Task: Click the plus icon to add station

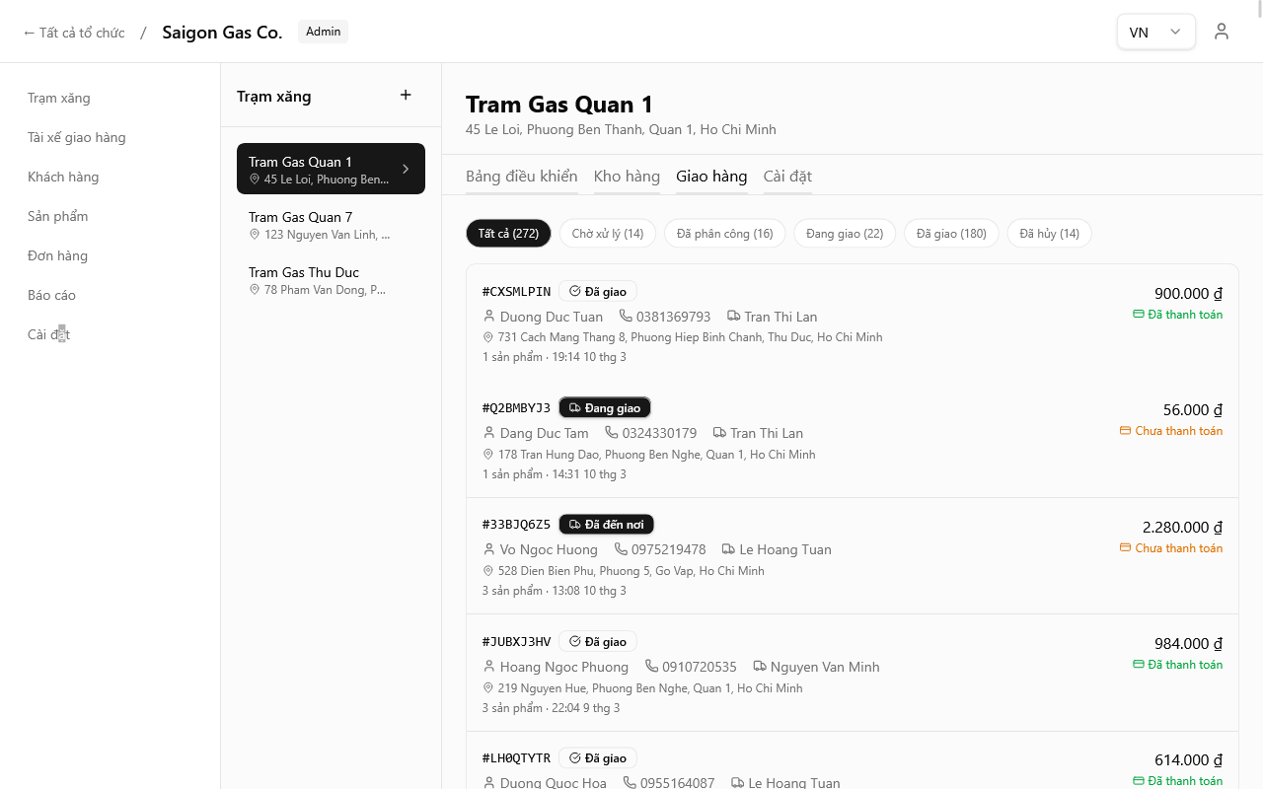Action: (x=406, y=96)
